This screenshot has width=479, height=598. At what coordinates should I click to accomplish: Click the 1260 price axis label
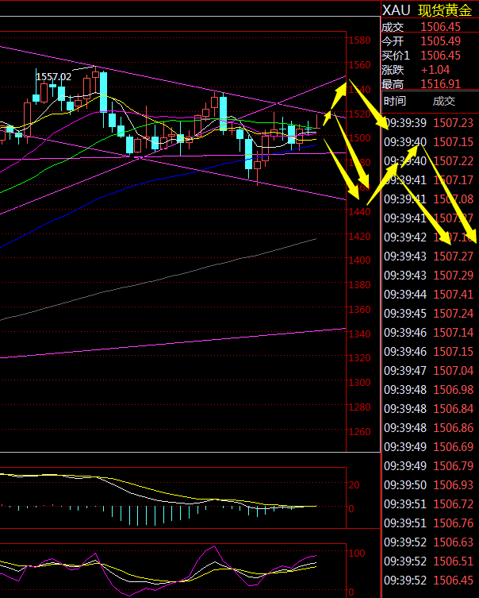pyautogui.click(x=359, y=431)
